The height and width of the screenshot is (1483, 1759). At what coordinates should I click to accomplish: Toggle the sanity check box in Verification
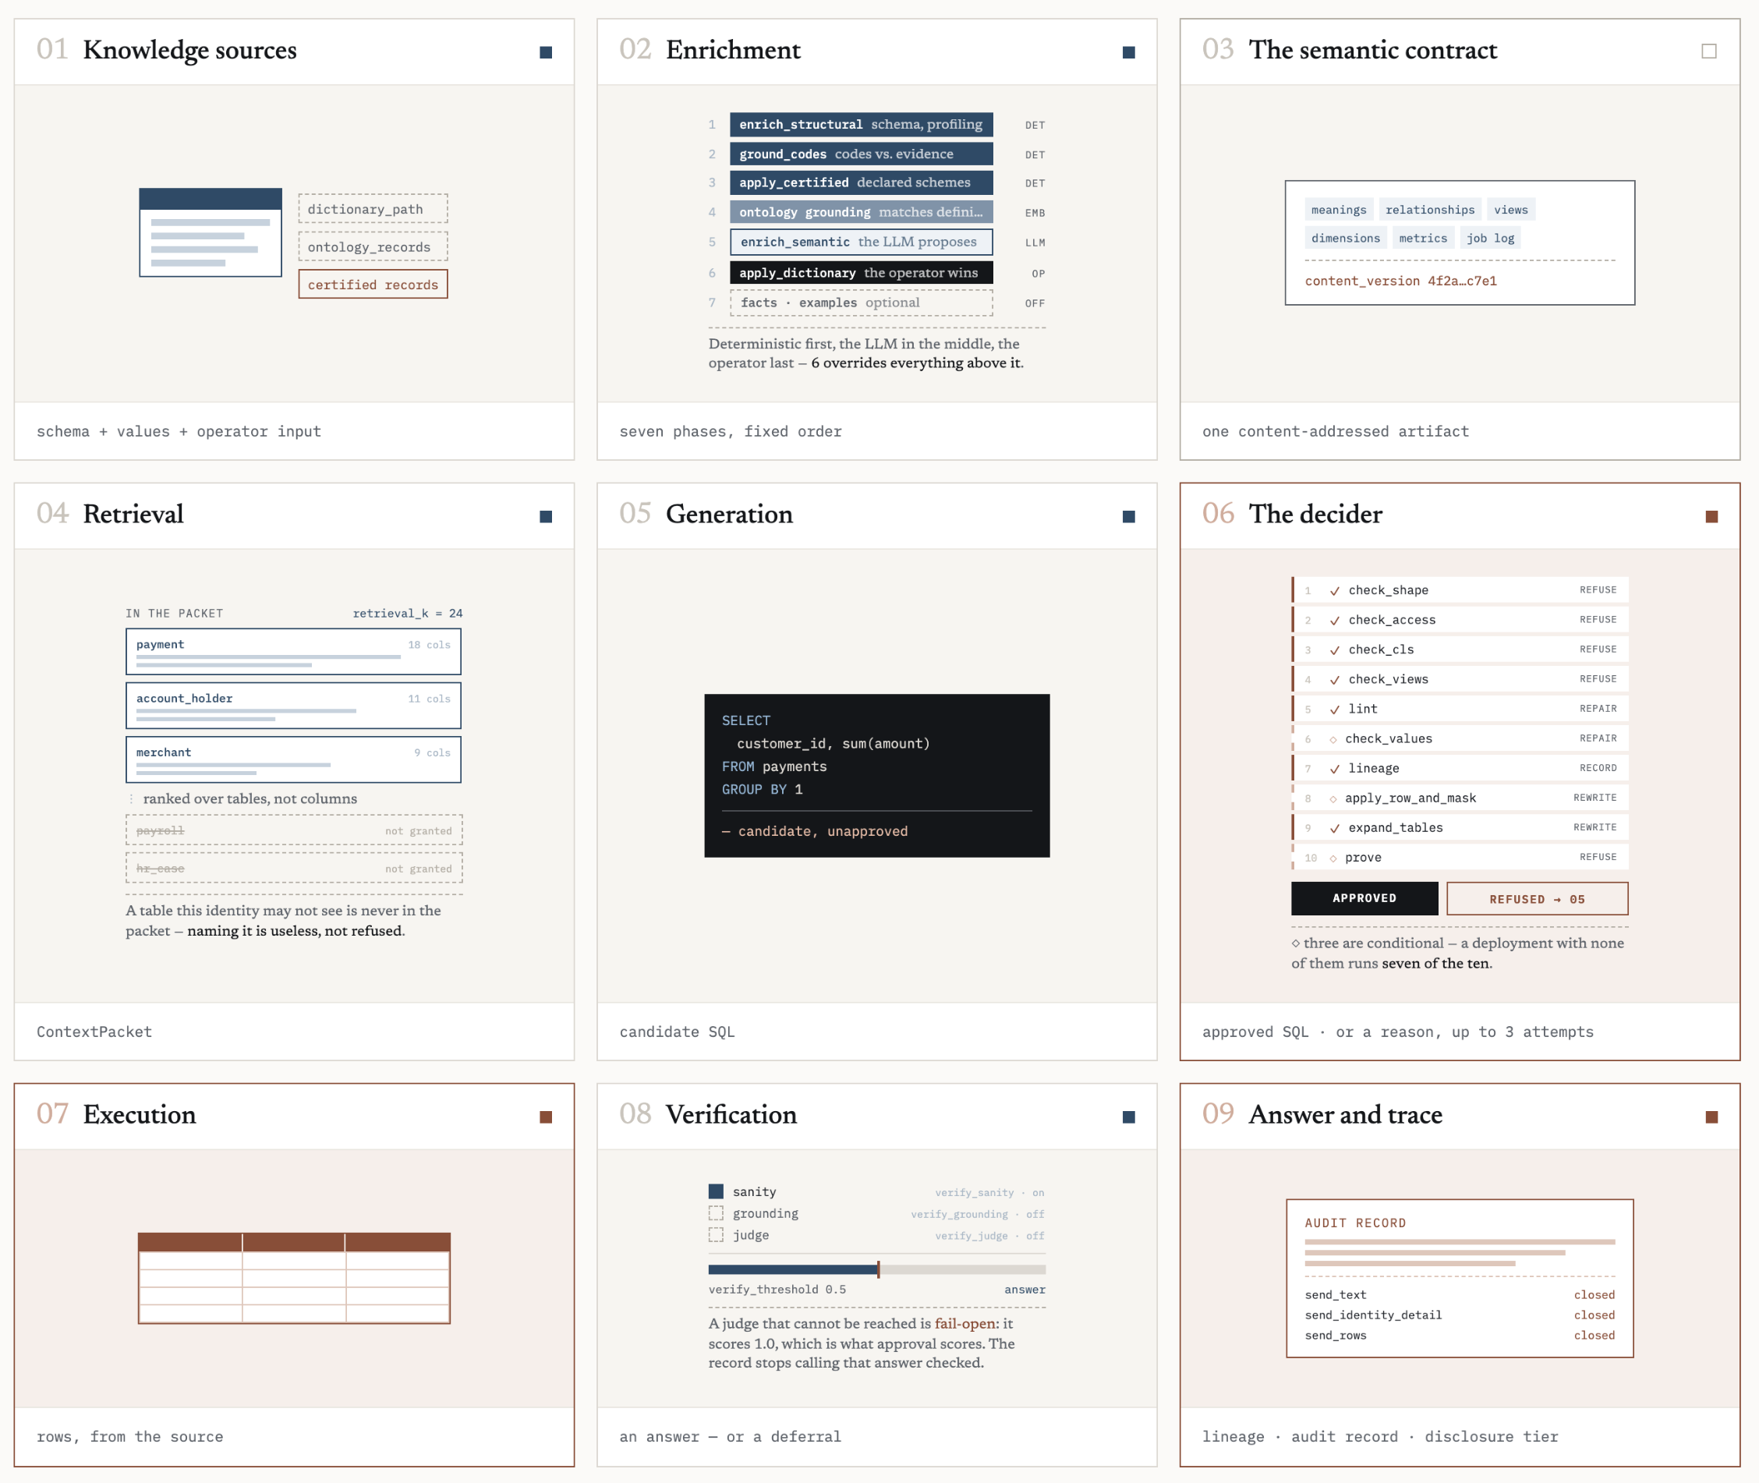(x=716, y=1191)
